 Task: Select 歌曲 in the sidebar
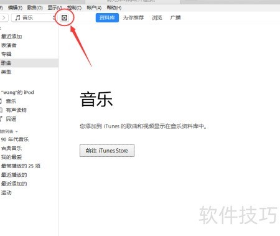tap(29, 63)
